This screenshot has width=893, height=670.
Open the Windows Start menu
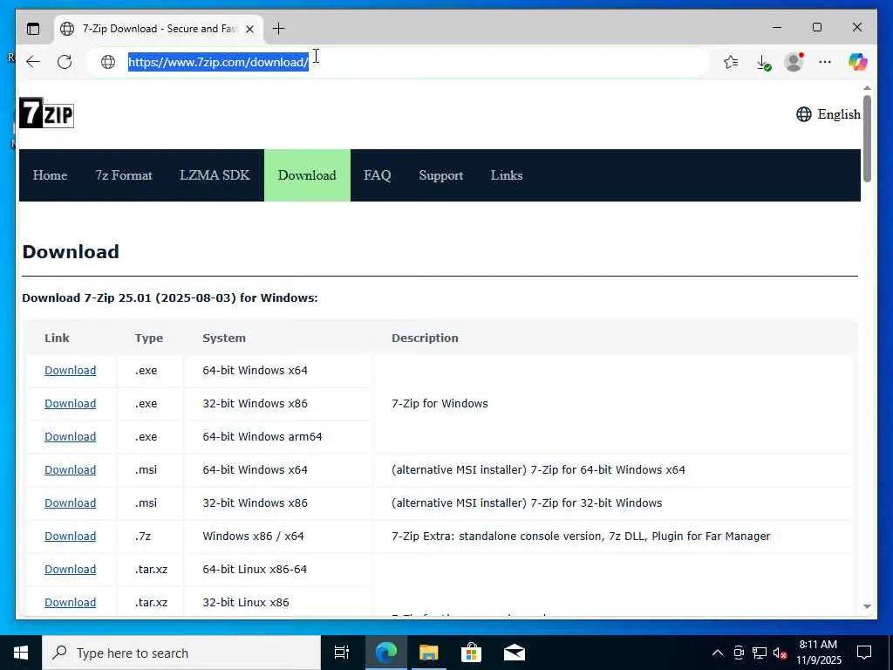click(x=21, y=653)
